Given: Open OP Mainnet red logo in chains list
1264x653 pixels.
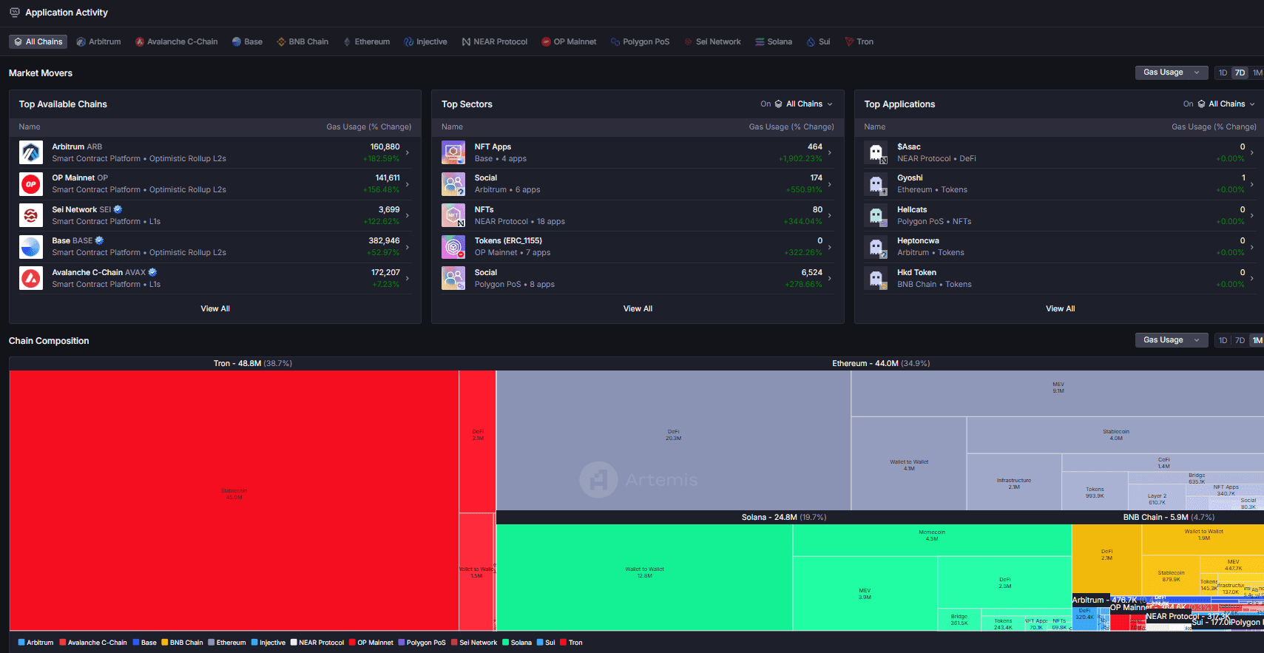Looking at the screenshot, I should (x=31, y=183).
